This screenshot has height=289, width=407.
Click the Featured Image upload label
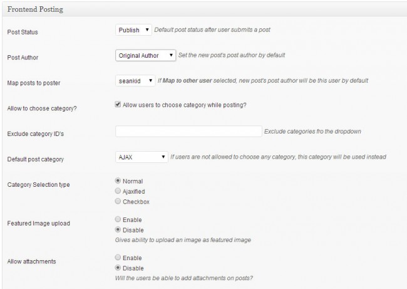[x=38, y=223]
